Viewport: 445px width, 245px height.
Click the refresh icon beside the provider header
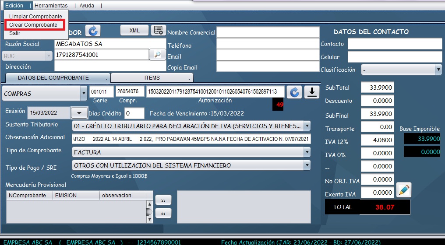(93, 31)
